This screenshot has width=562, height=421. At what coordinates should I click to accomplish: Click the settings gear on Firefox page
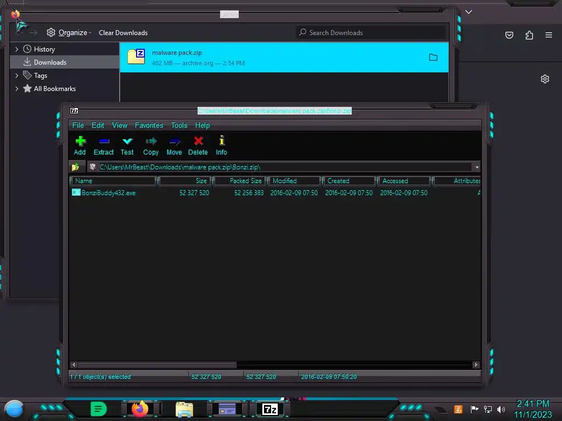(x=545, y=79)
